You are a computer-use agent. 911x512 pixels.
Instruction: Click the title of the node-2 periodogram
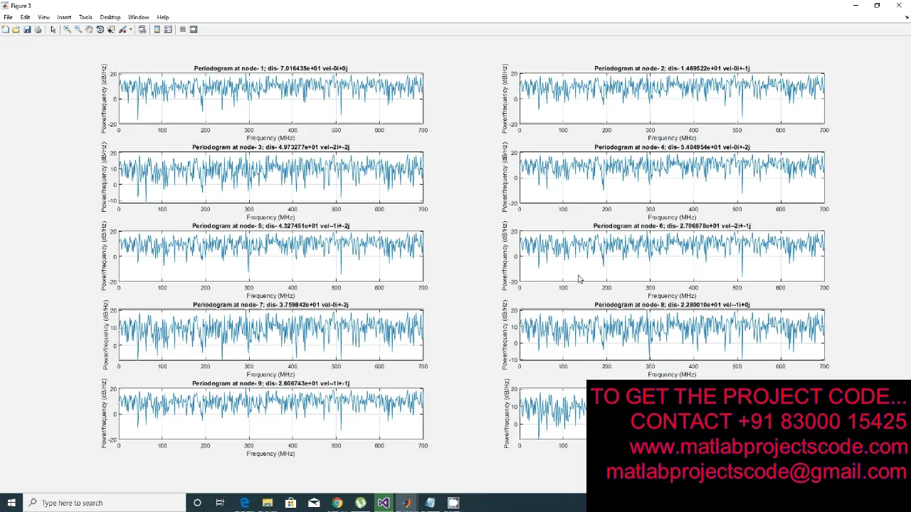click(x=672, y=68)
